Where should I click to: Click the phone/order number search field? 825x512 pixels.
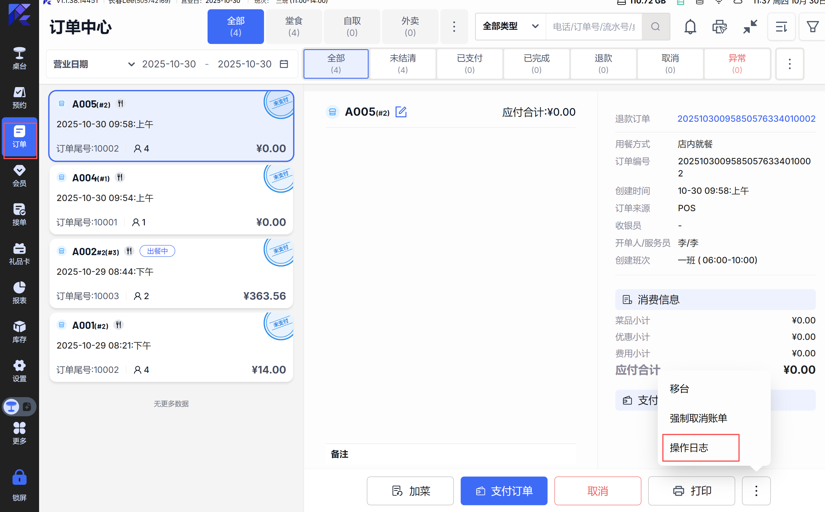pos(594,27)
